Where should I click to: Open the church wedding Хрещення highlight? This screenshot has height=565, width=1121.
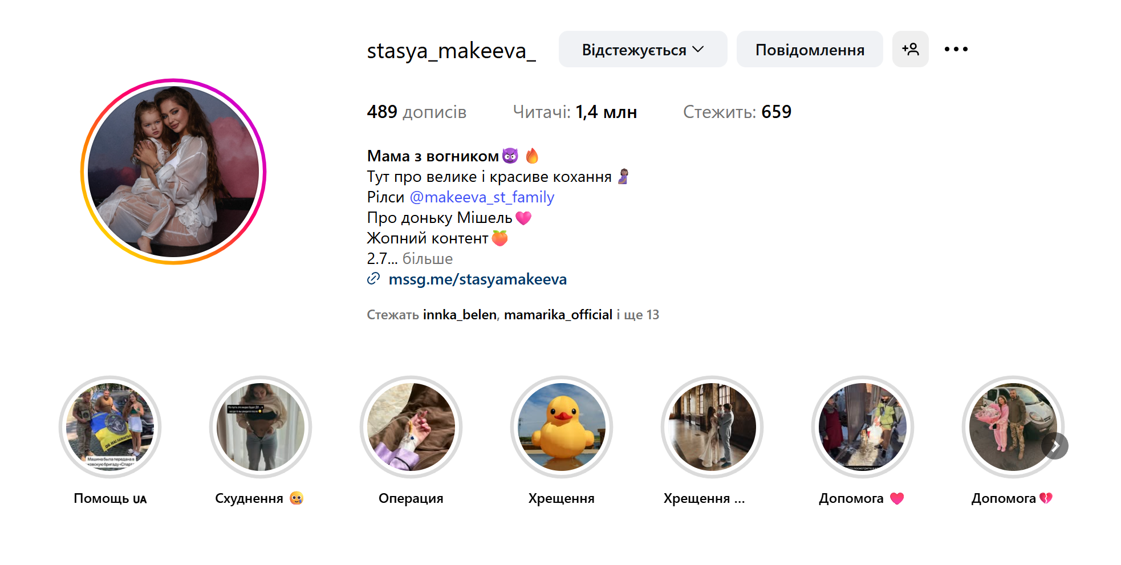[712, 426]
